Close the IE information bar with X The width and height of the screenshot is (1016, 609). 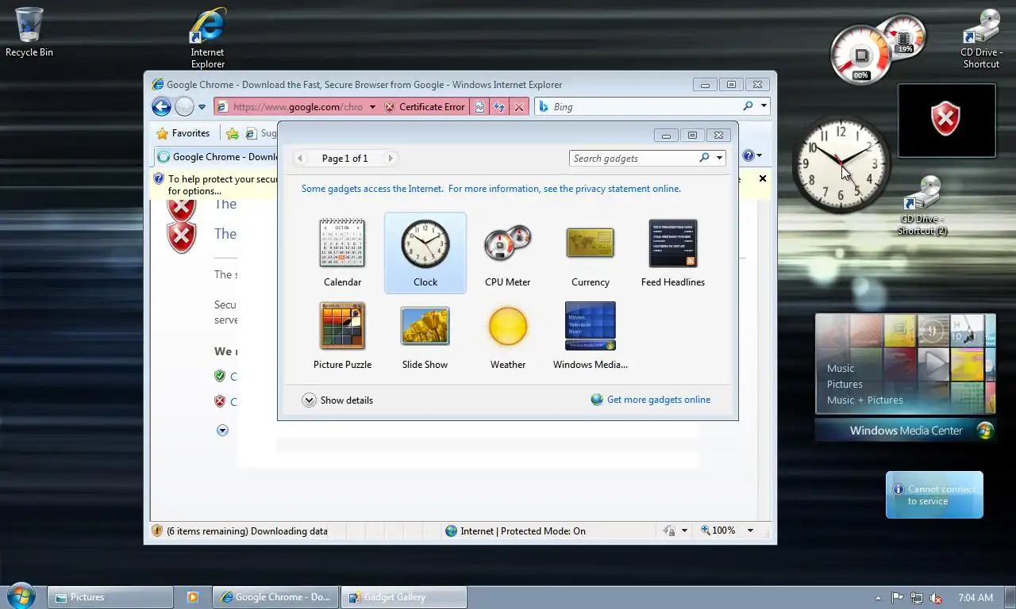tap(763, 178)
